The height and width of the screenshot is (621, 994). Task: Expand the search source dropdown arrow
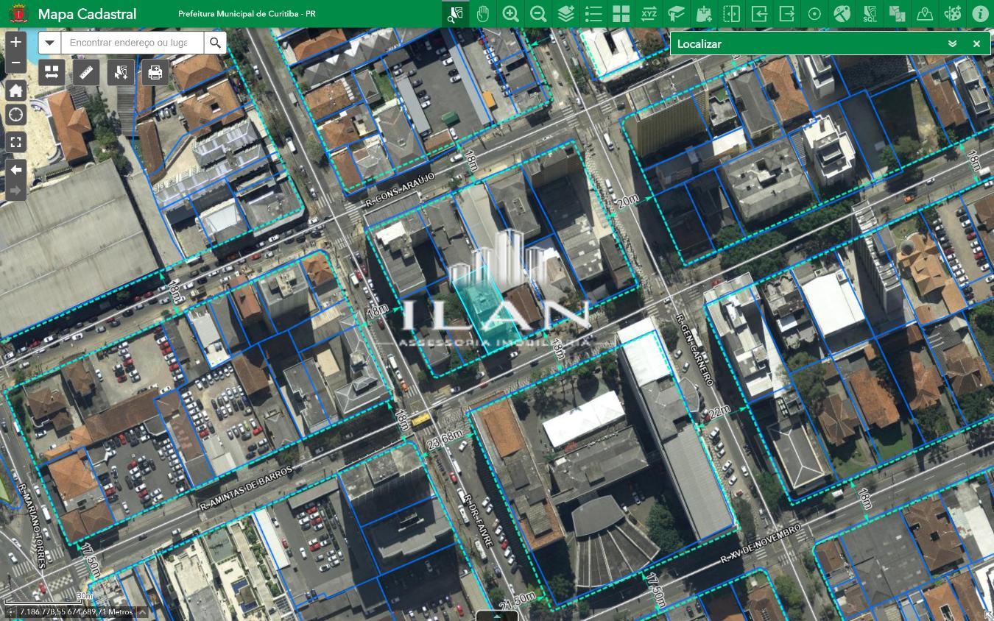(49, 43)
